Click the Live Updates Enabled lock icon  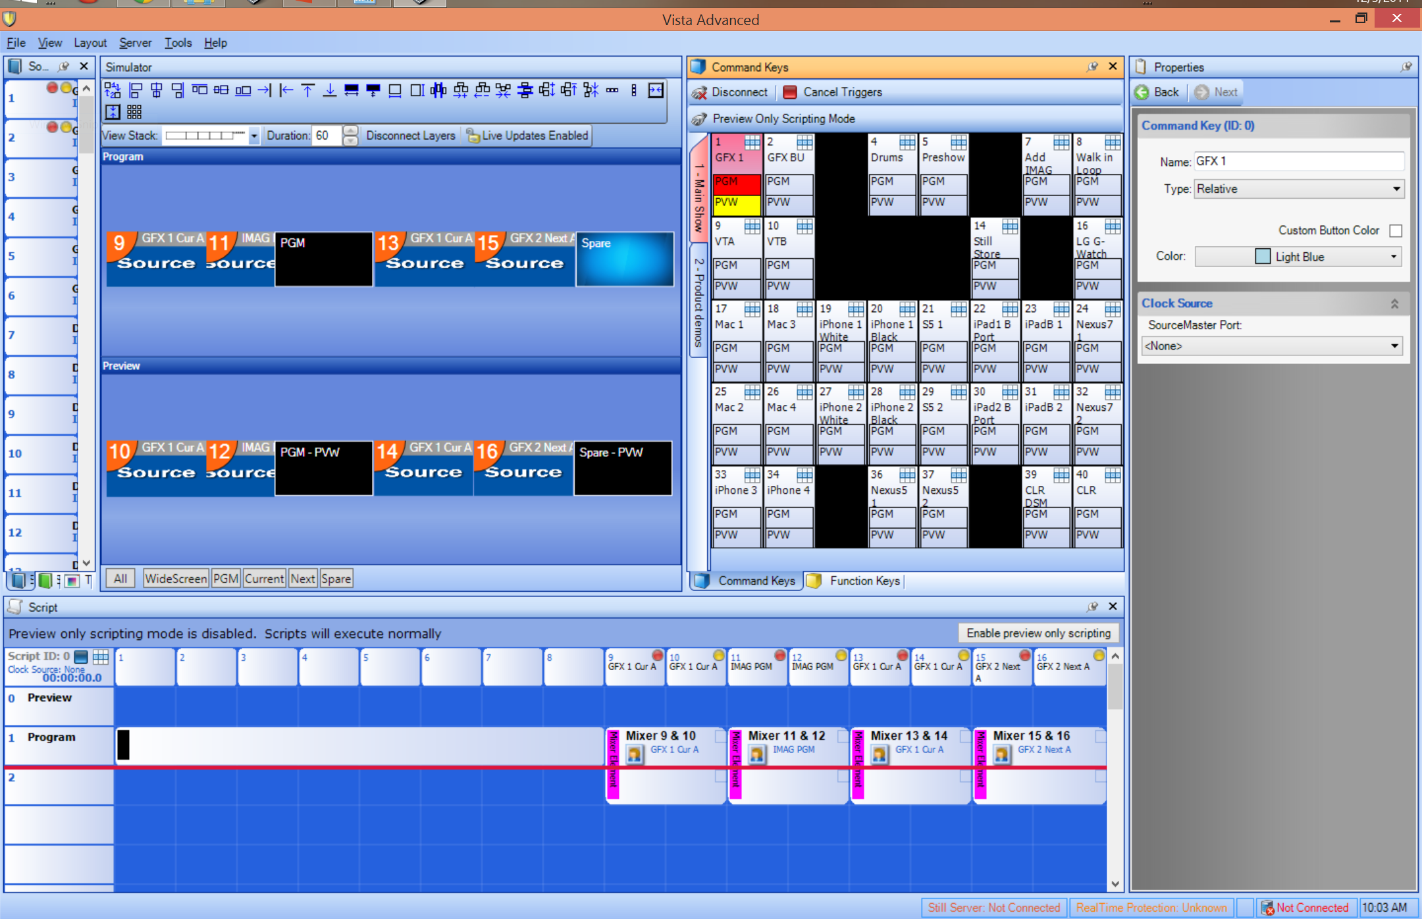tap(472, 136)
